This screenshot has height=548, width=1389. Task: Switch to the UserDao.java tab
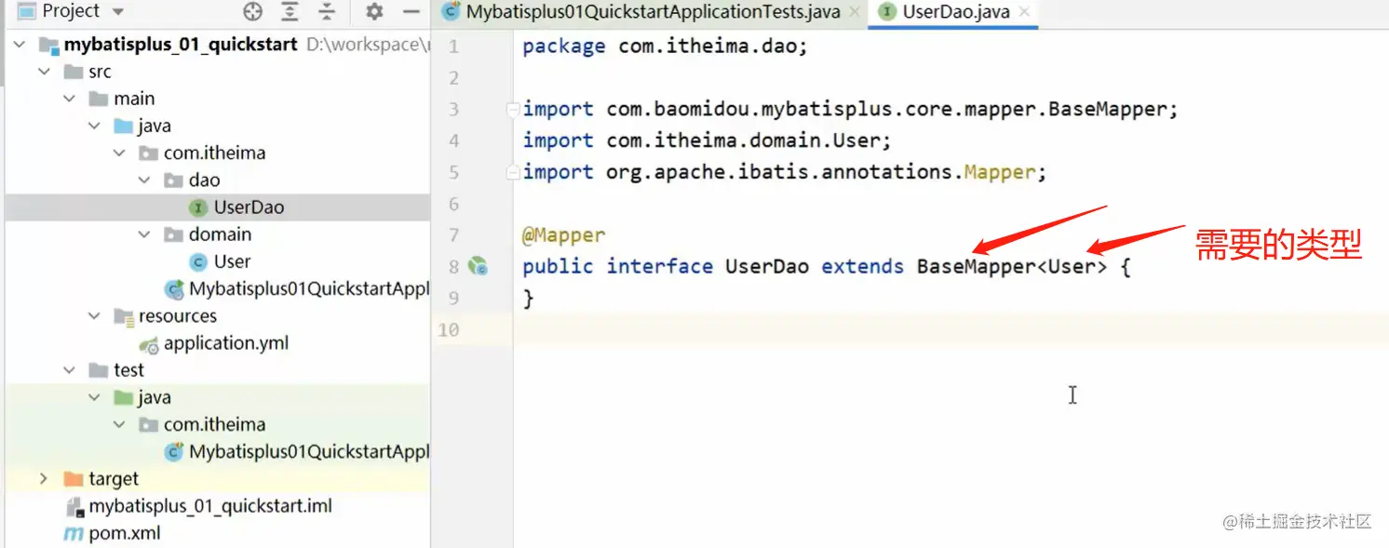(x=956, y=12)
